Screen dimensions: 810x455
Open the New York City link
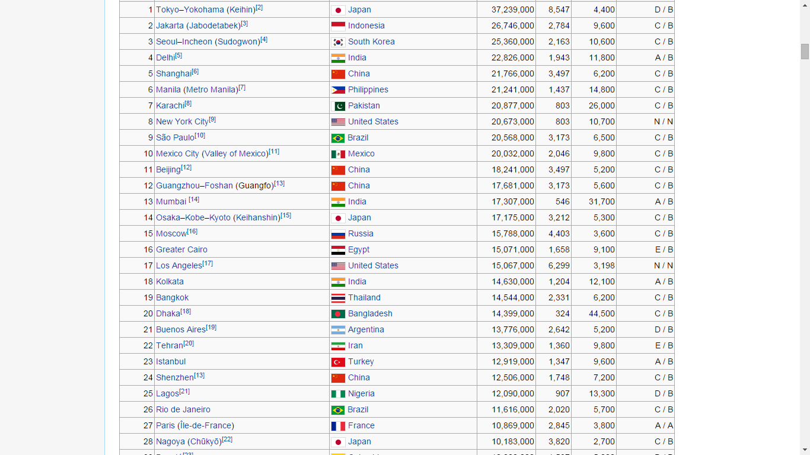coord(182,122)
